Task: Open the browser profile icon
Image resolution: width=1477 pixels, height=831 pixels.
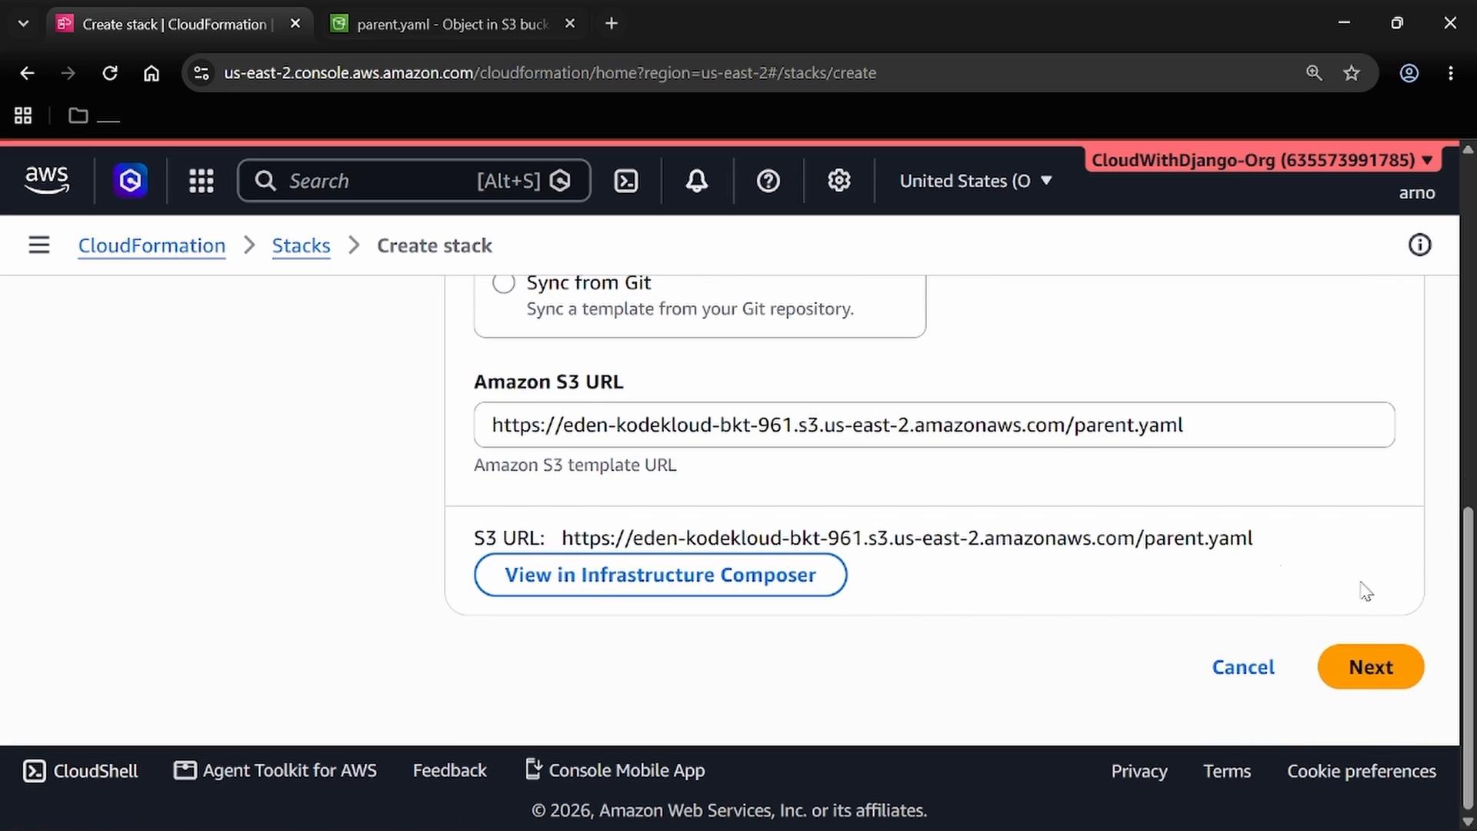Action: point(1409,73)
